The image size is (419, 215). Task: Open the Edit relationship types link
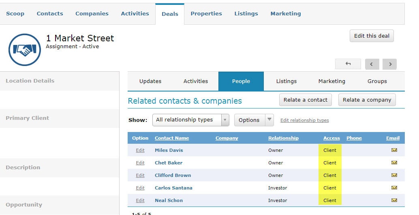click(x=304, y=120)
